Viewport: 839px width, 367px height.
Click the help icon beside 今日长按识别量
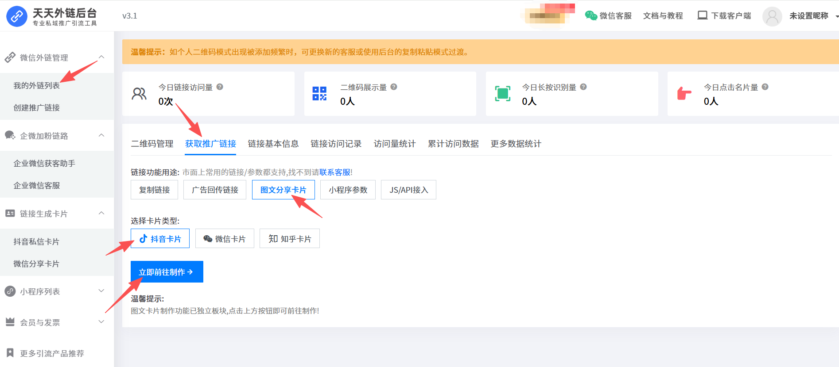[x=583, y=87]
